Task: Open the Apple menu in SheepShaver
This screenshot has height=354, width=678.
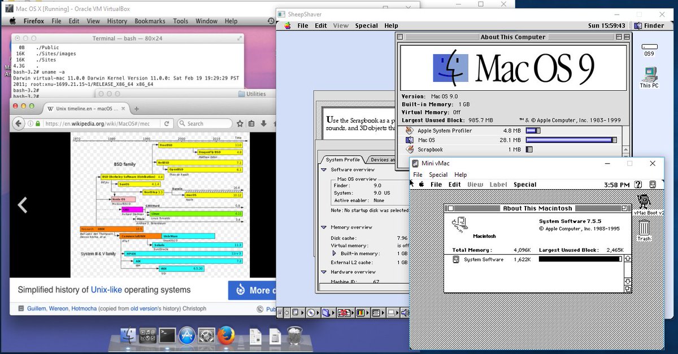Action: click(287, 25)
